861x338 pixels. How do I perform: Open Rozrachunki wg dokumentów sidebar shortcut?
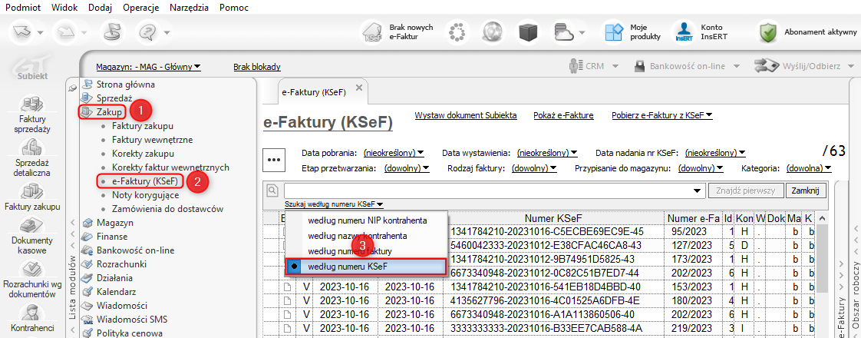tap(32, 279)
